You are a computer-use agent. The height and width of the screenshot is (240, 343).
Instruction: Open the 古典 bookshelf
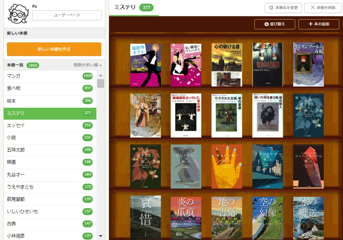point(50,224)
